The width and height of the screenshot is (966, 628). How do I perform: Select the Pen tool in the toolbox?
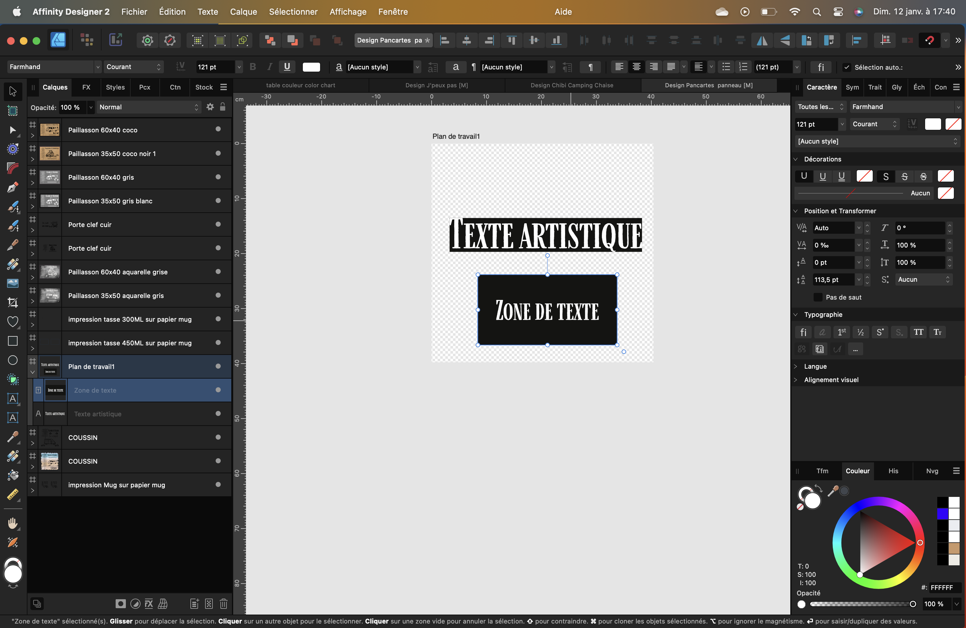point(12,188)
